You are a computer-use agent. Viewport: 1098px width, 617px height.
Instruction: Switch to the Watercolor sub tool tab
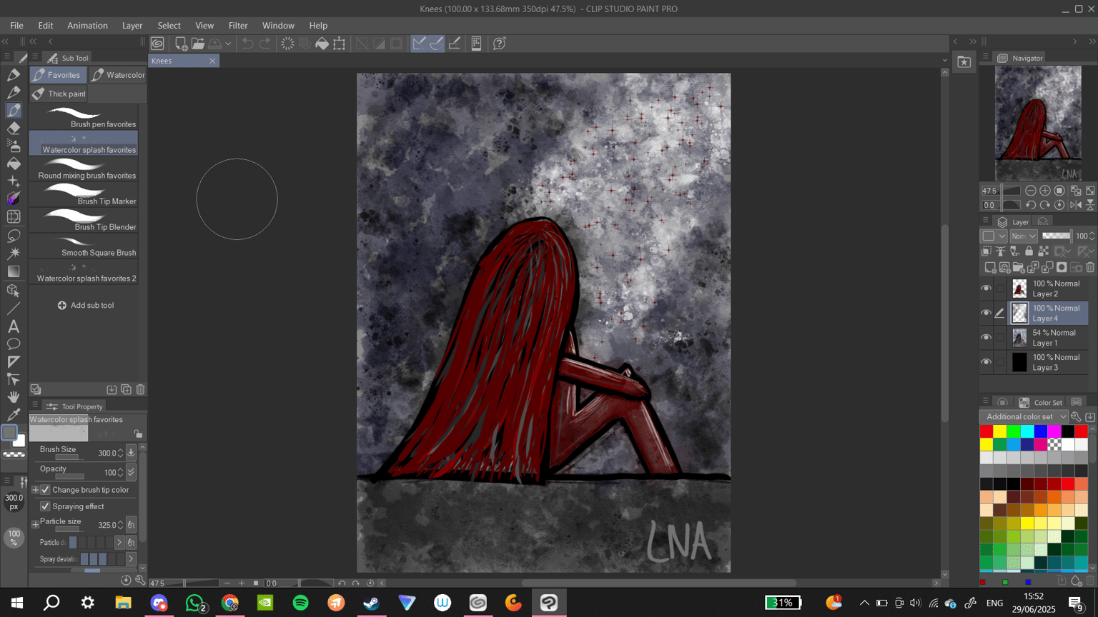118,75
